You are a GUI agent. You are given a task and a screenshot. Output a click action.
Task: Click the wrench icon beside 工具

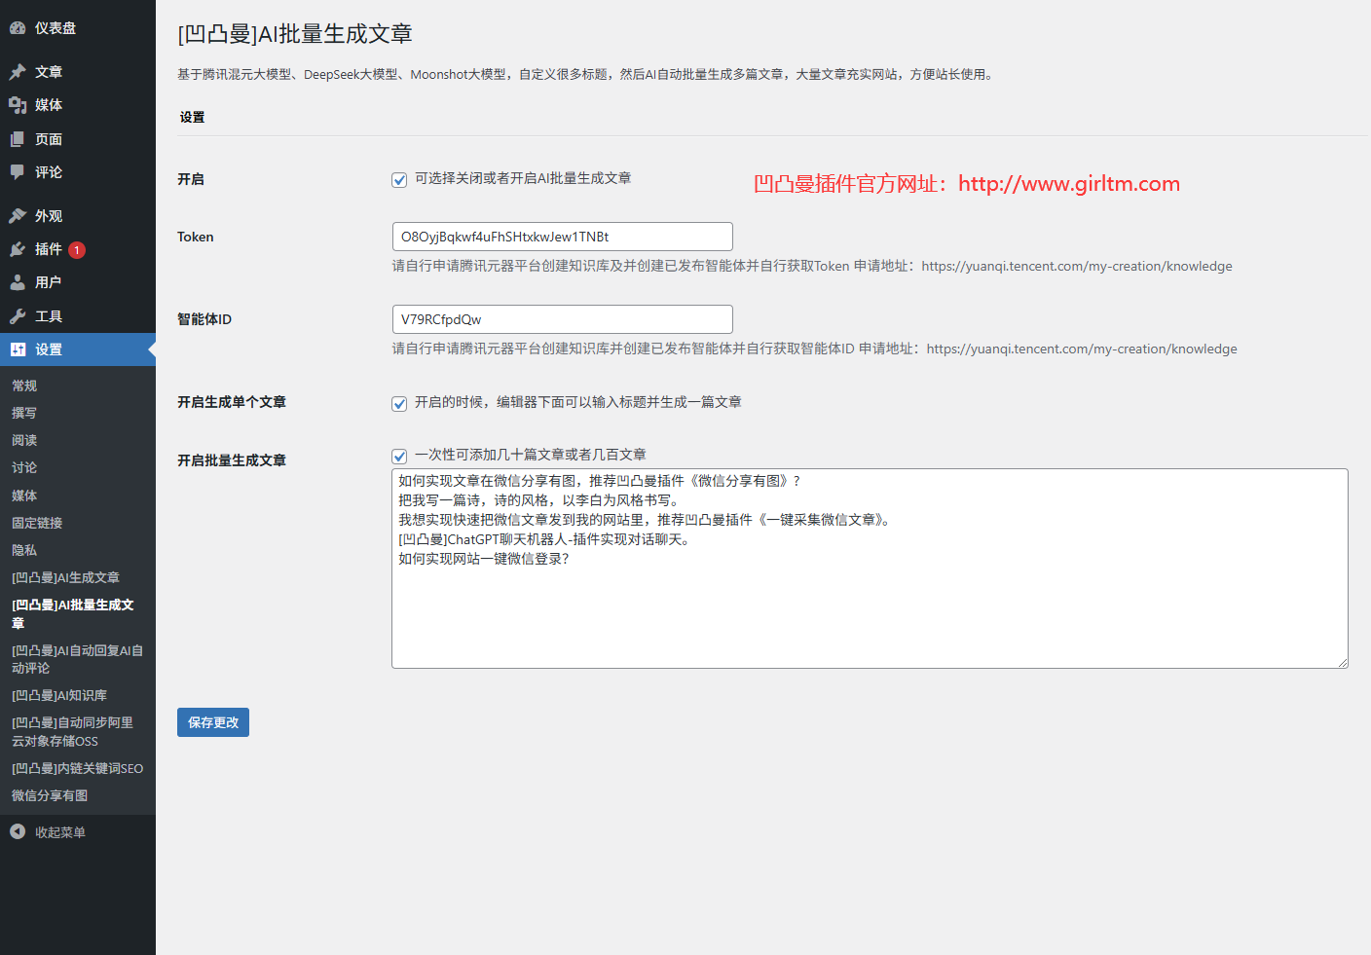18,316
